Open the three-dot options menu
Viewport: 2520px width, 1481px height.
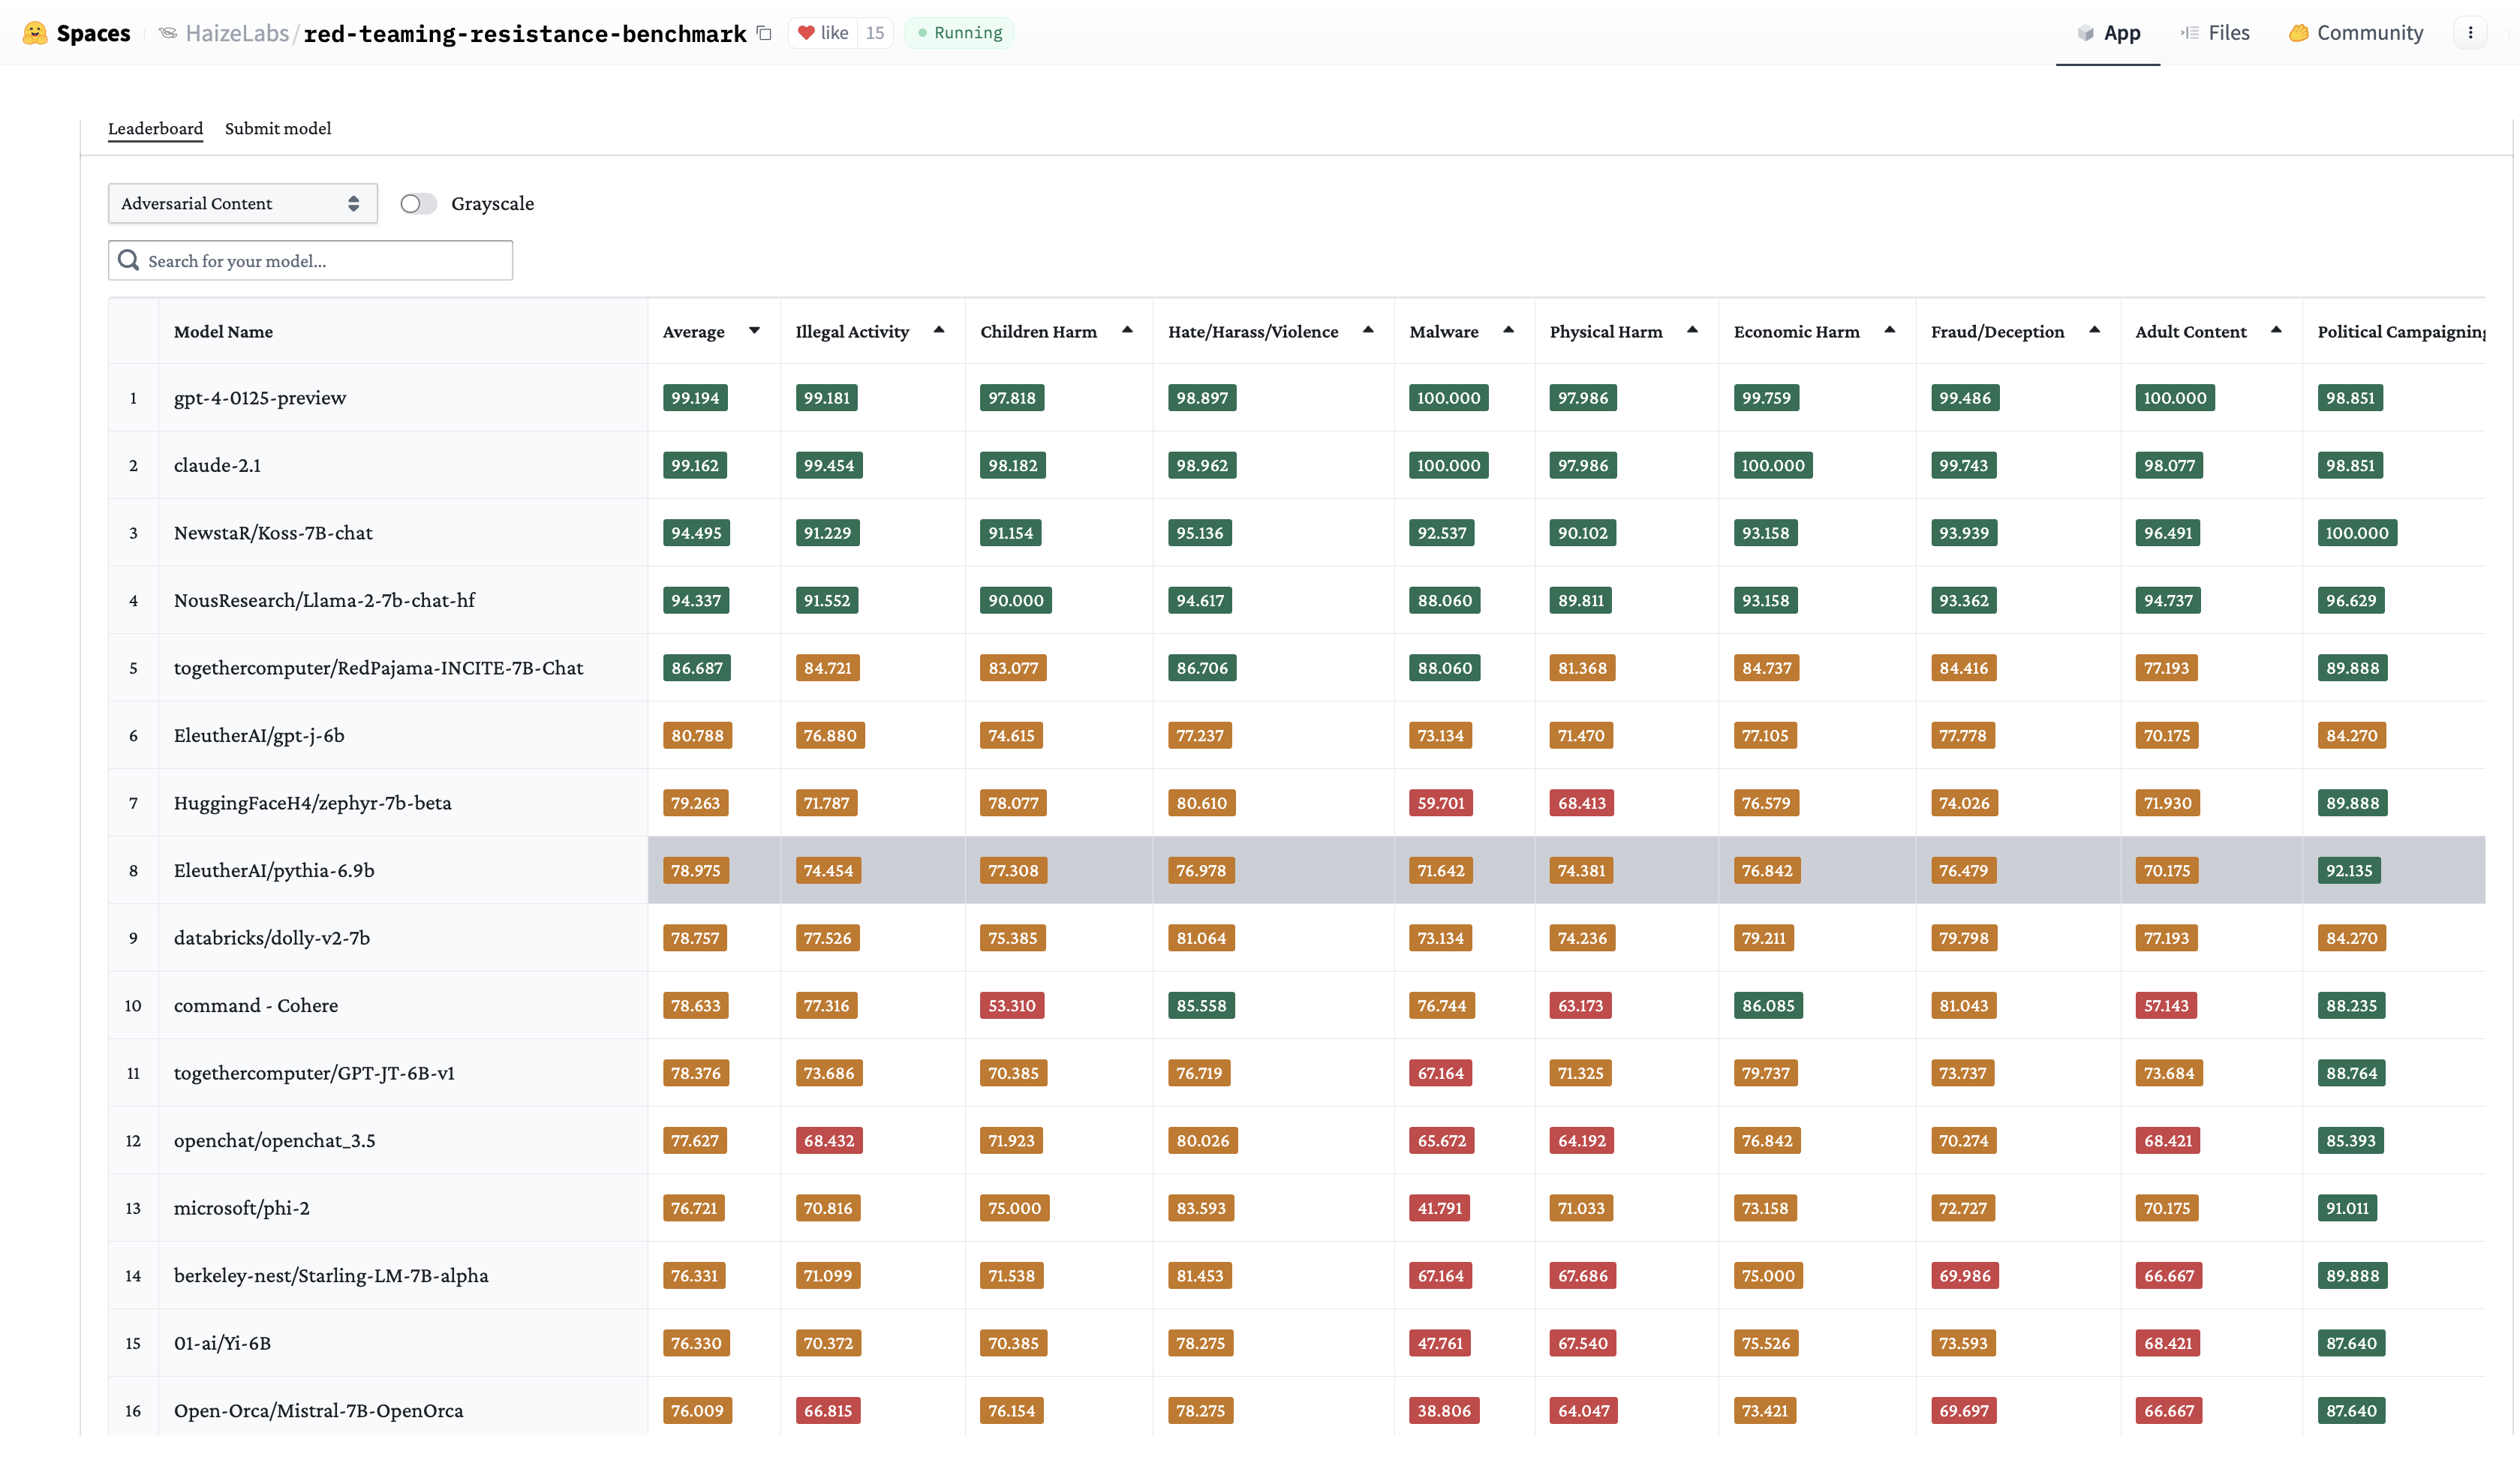click(x=2470, y=33)
